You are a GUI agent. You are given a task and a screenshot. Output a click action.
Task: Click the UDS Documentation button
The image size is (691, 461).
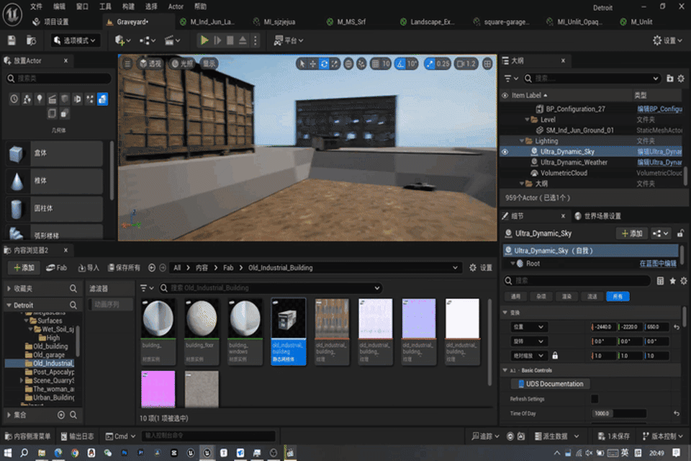point(551,384)
